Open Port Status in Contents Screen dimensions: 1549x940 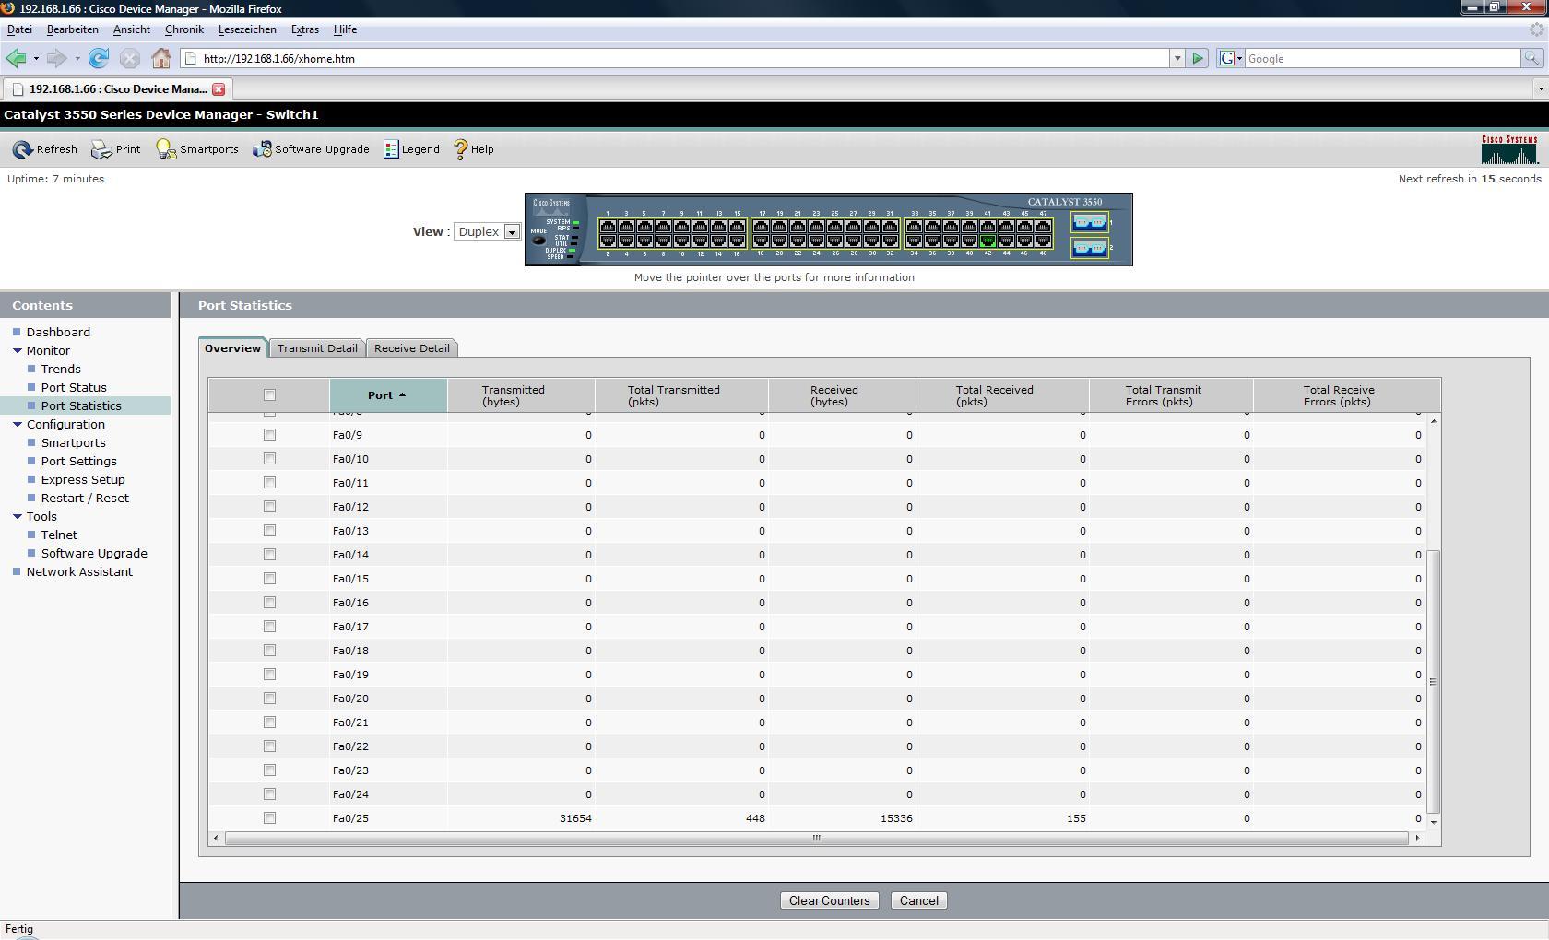(74, 388)
